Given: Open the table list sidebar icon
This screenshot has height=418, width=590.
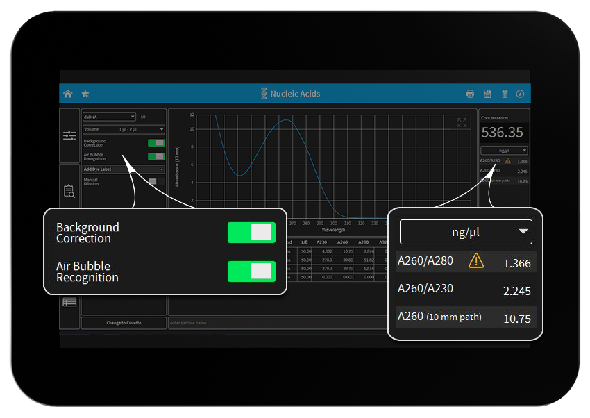Looking at the screenshot, I should pos(69,302).
